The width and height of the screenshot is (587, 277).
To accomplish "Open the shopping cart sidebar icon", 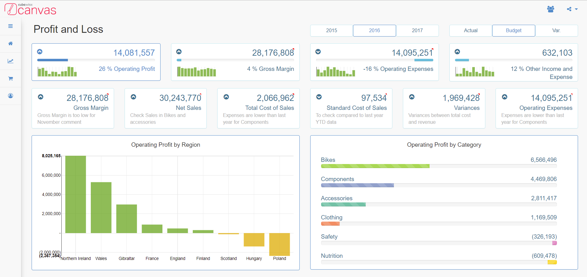I will pyautogui.click(x=11, y=79).
